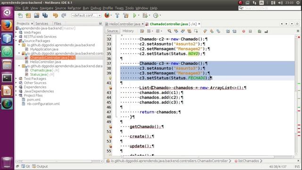This screenshot has width=302, height=170.
Task: Open the Git window button
Action: 26,166
